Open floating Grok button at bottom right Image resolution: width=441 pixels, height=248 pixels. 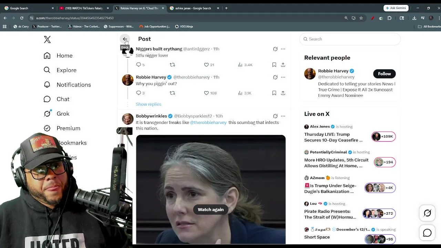(x=427, y=213)
